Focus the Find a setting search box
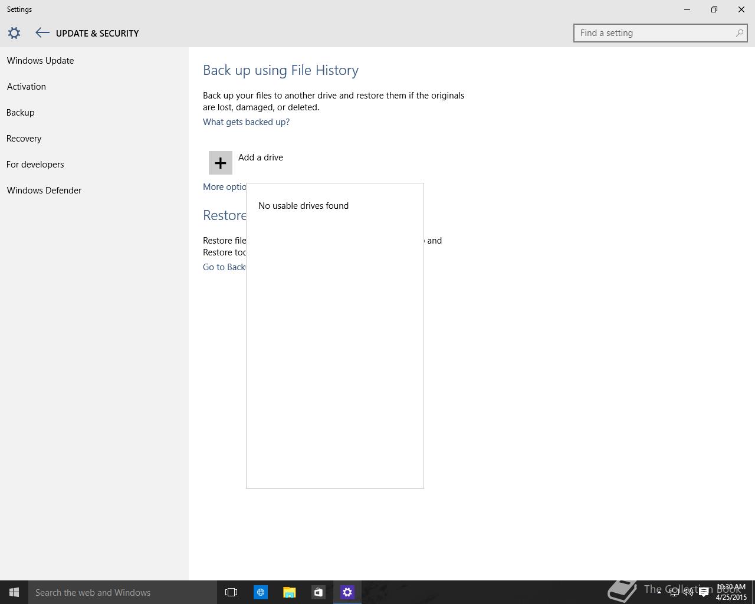This screenshot has height=604, width=755. 660,33
